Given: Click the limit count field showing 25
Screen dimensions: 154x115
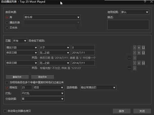Looking at the screenshot, I should point(27,88).
